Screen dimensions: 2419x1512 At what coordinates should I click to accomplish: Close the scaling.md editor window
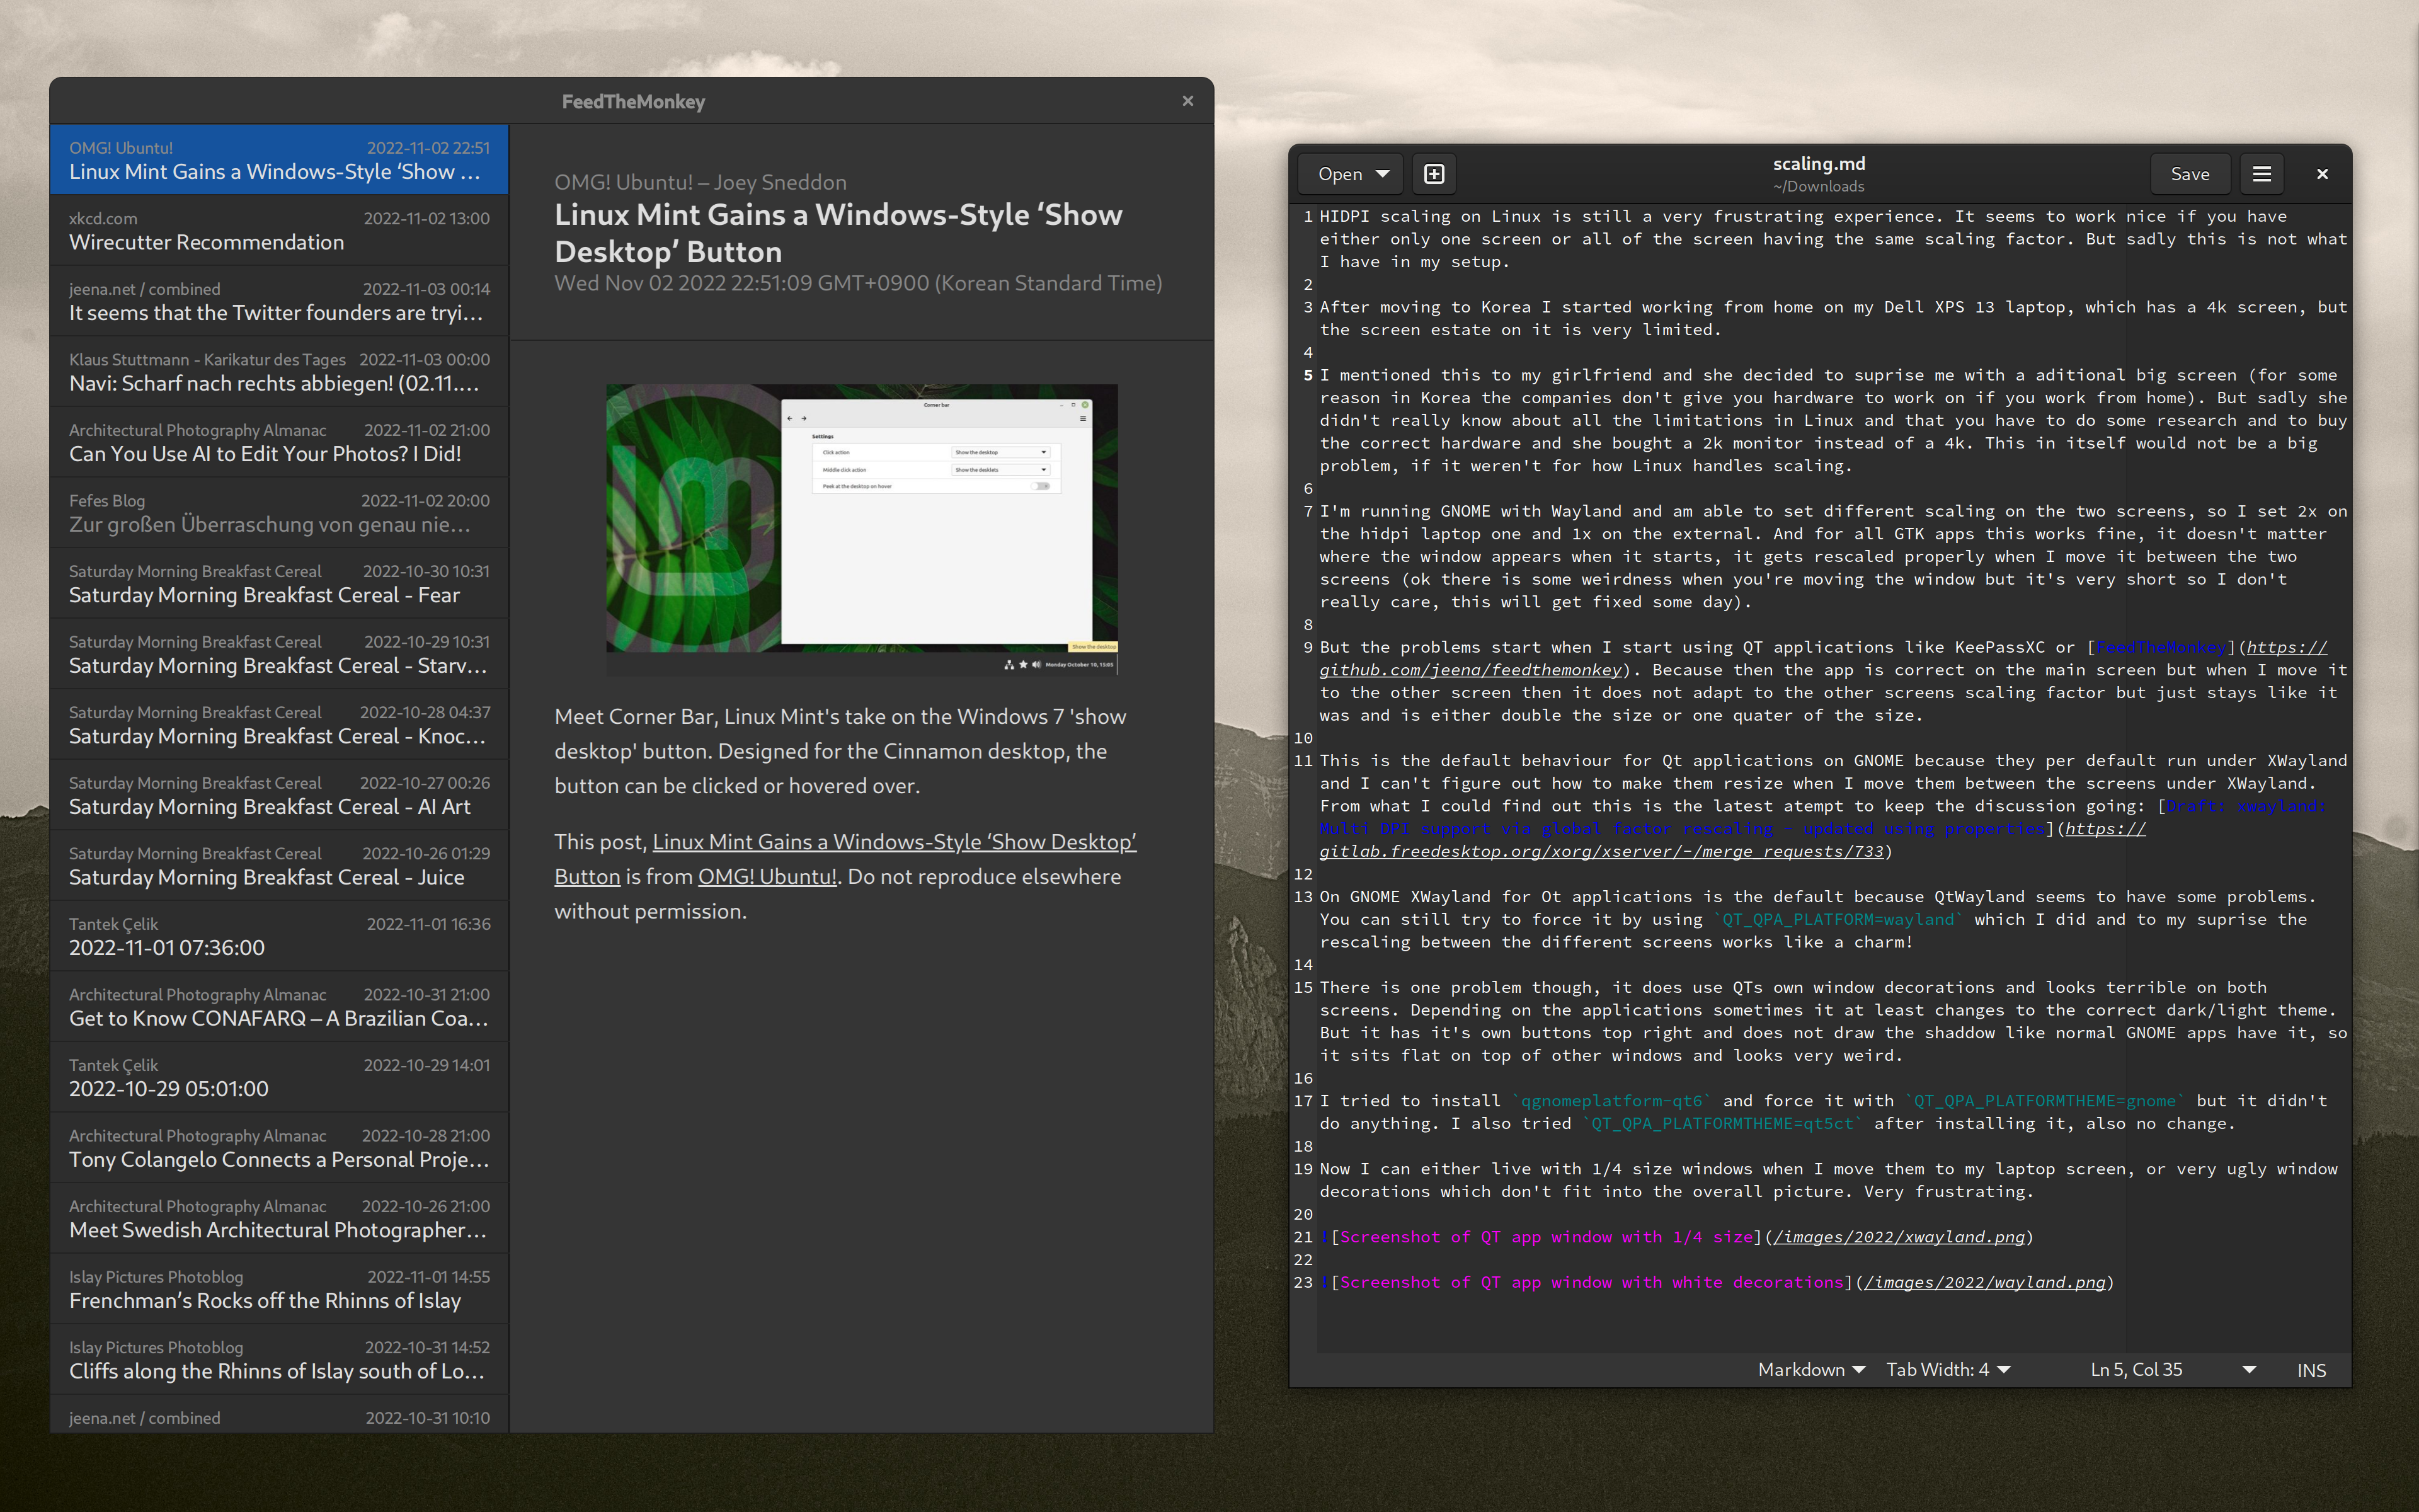point(2322,174)
